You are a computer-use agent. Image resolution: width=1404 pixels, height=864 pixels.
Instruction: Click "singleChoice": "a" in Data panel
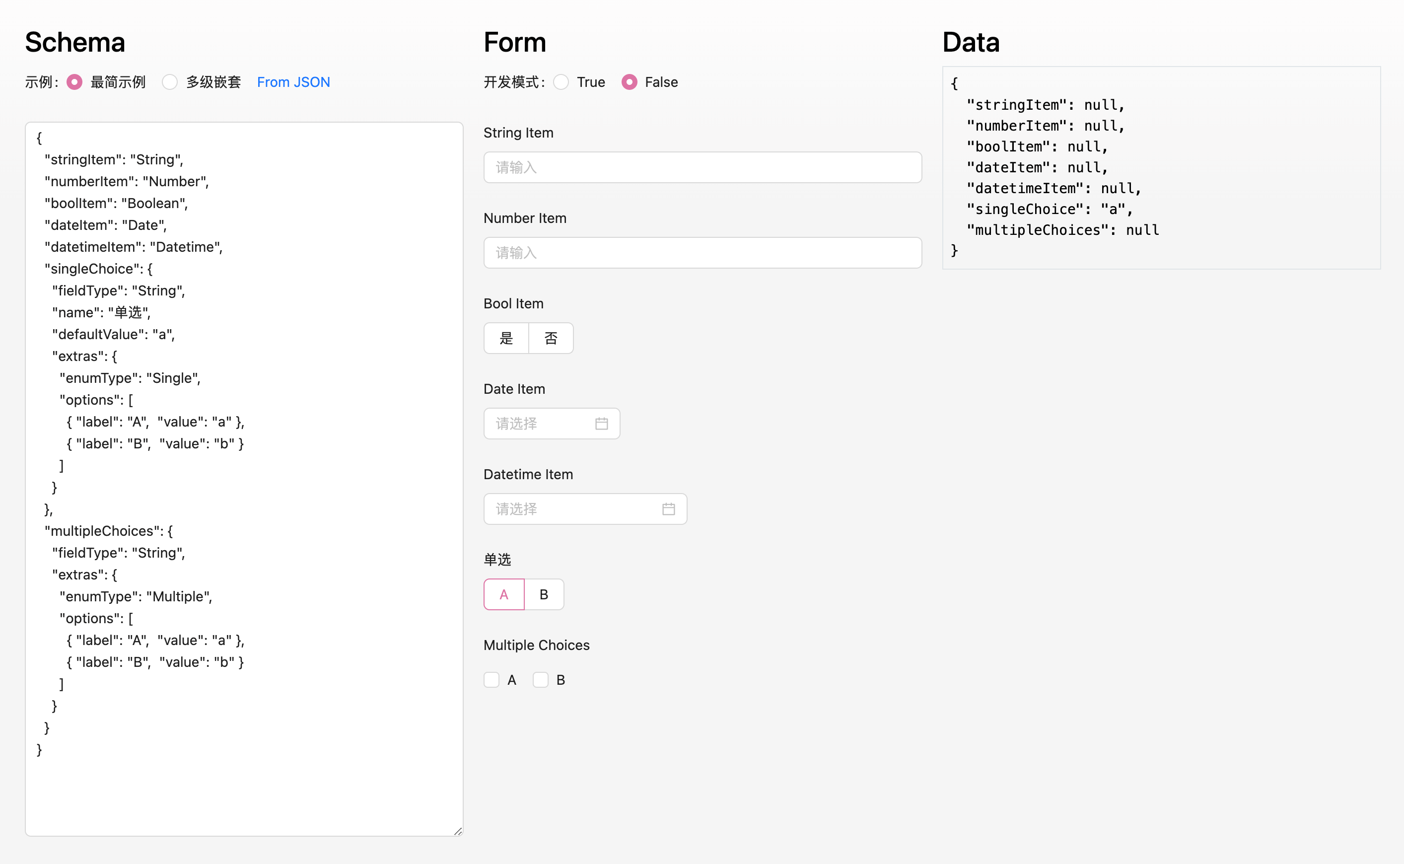[1050, 209]
